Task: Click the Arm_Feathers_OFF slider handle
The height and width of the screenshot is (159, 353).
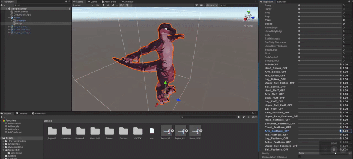Action: pyautogui.click(x=341, y=131)
